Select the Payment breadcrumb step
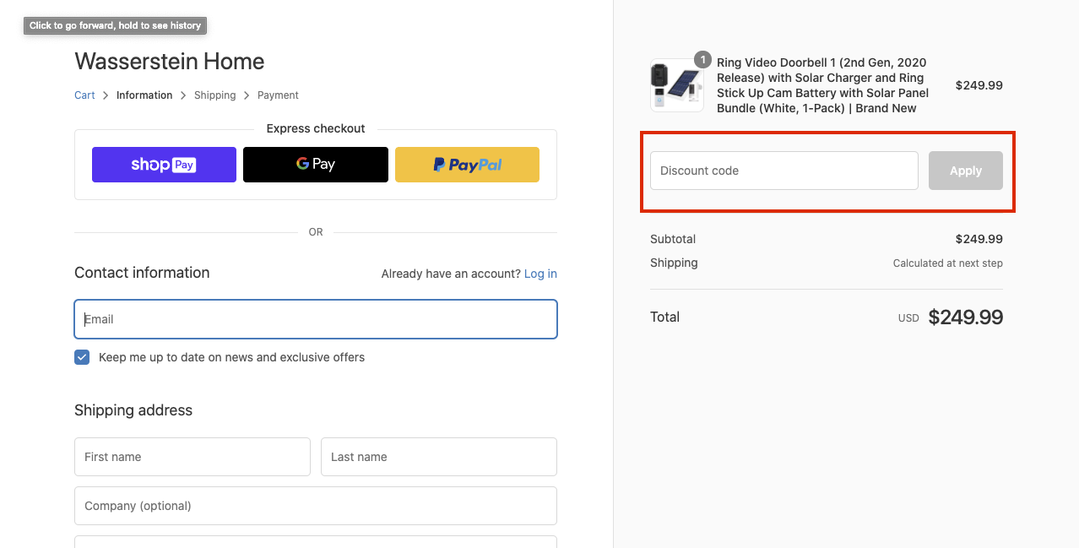This screenshot has width=1079, height=548. 278,95
